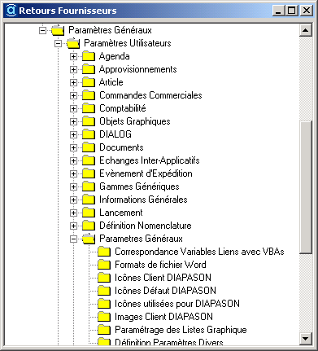Select Correspondance Variables Liens avec VBAs
318x351 pixels.
coord(199,252)
